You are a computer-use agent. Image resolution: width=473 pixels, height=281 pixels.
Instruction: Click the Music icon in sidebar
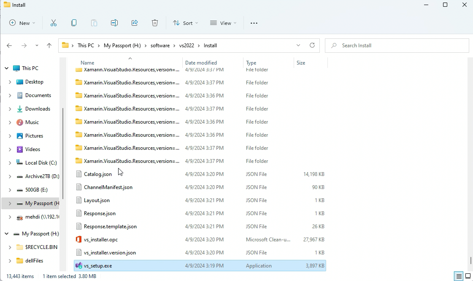19,122
